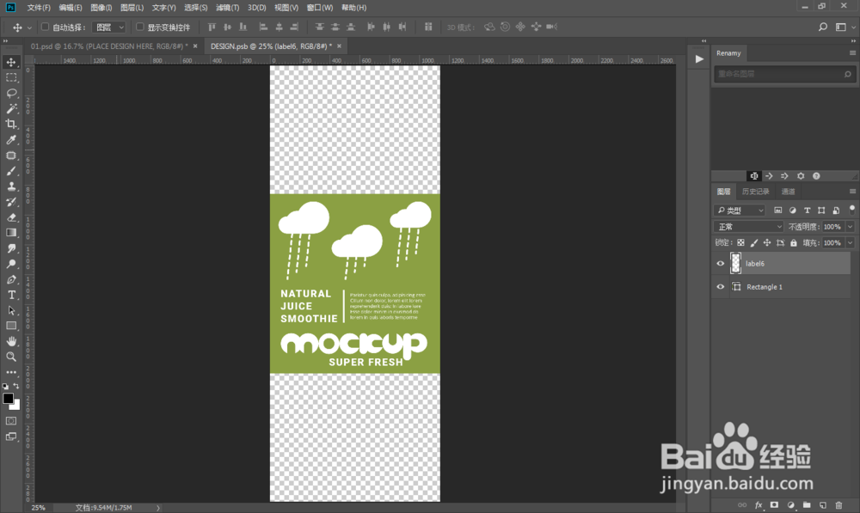860x513 pixels.
Task: Select the Clone Stamp tool
Action: 11,186
